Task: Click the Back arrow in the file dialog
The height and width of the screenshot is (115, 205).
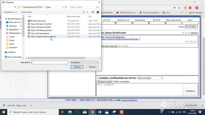Action: (x=4, y=7)
